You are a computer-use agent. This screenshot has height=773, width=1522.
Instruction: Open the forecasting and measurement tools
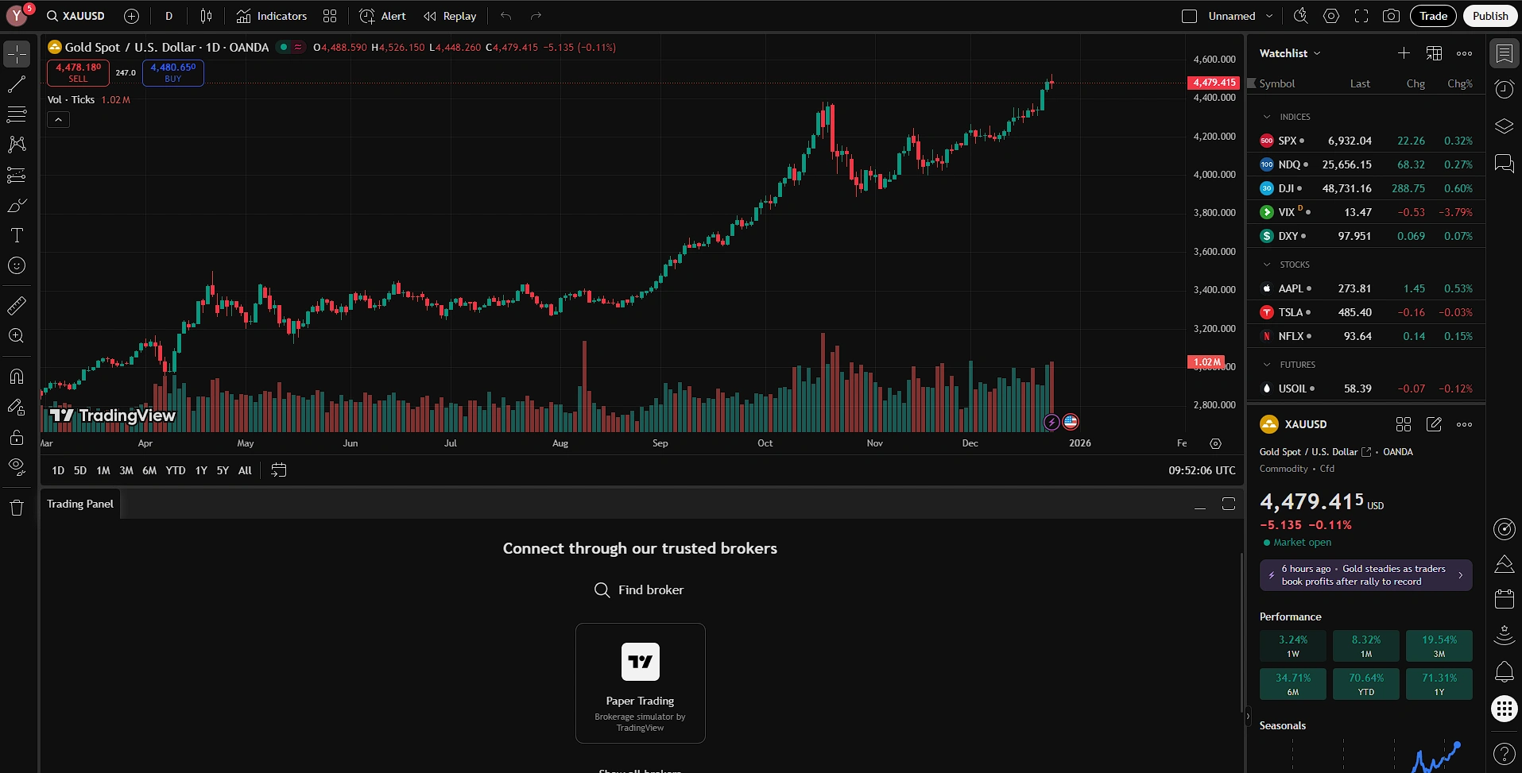pos(17,175)
